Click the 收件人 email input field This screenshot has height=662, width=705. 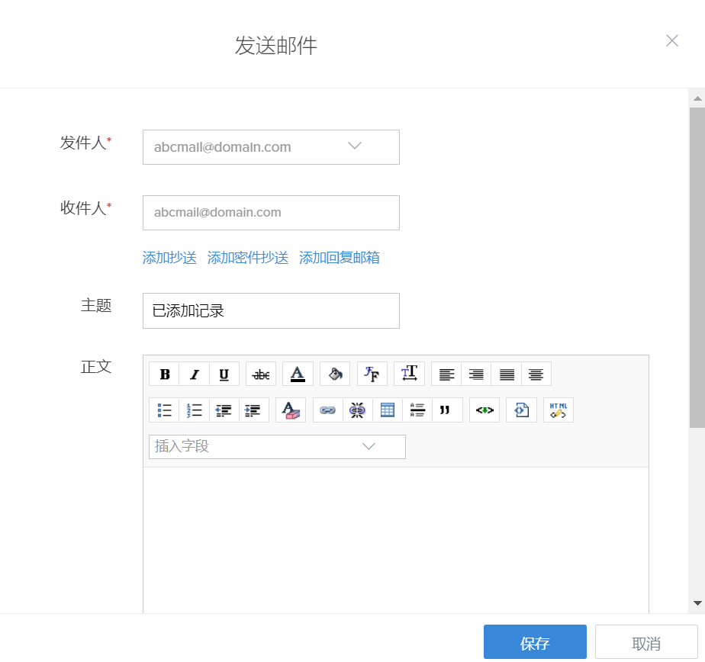(x=271, y=213)
